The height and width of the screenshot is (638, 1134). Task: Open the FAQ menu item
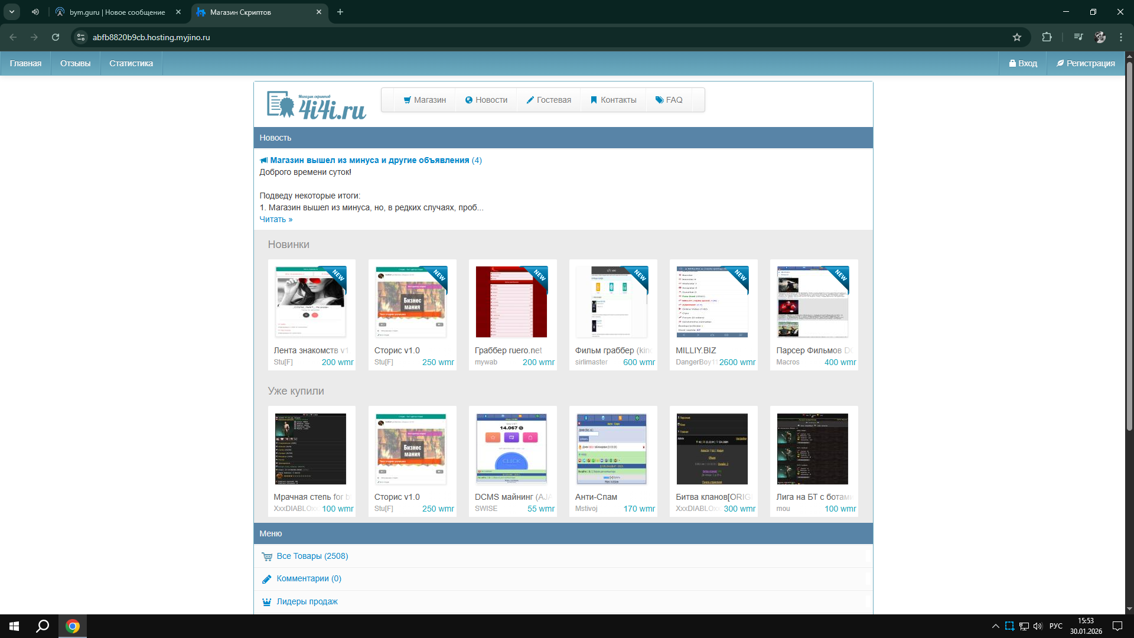click(669, 100)
